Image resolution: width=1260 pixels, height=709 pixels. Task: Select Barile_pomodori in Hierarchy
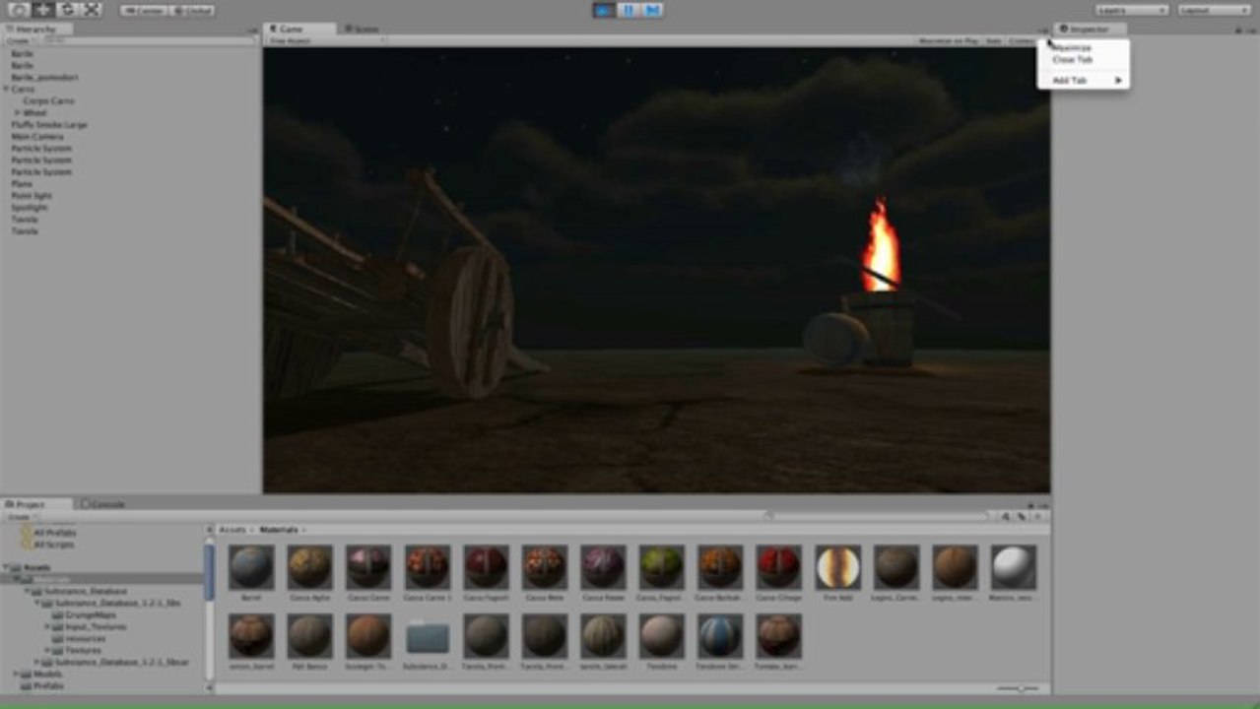pos(44,77)
